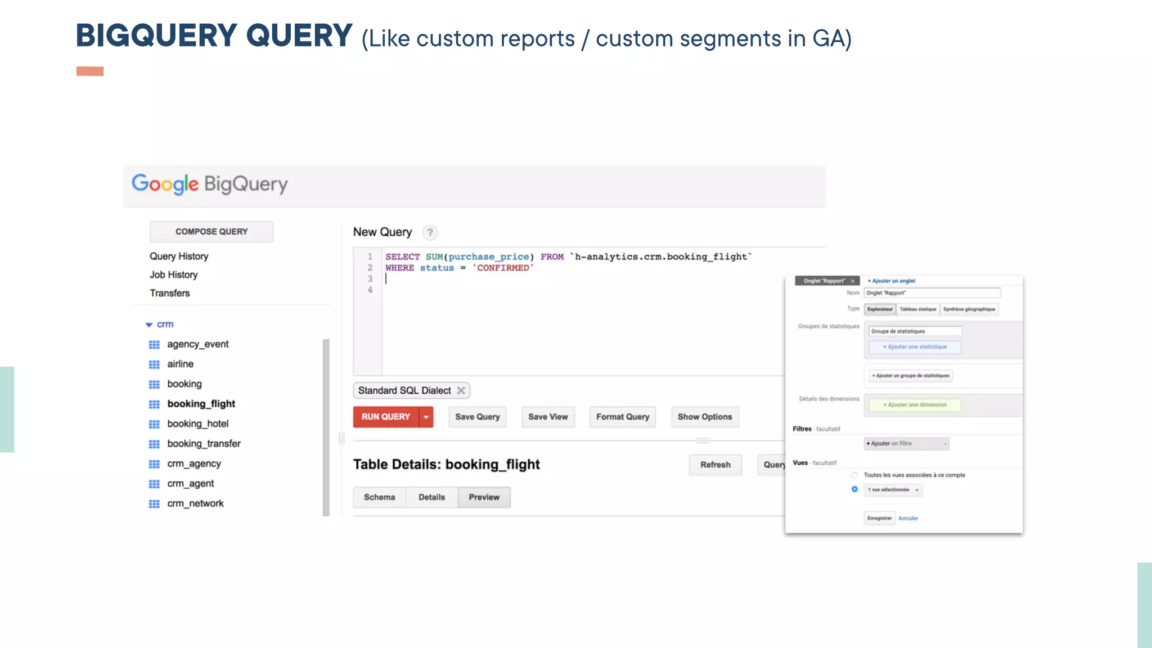Click the partially hidden Query button
This screenshot has height=648, width=1152.
(x=772, y=465)
